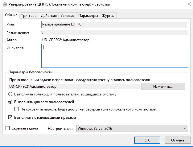Focus the Описание text area
This screenshot has height=147, width=193.
[115, 56]
